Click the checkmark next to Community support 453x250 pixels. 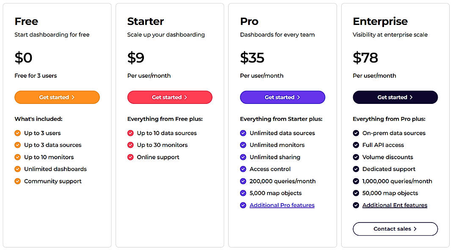[17, 181]
